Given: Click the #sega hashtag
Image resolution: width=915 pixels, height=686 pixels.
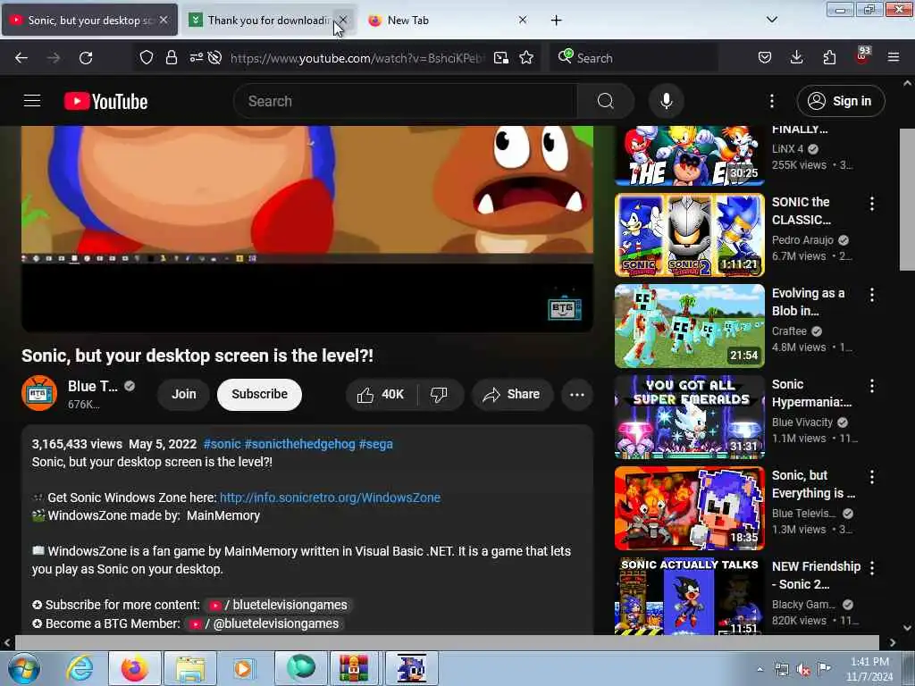Looking at the screenshot, I should tap(376, 444).
